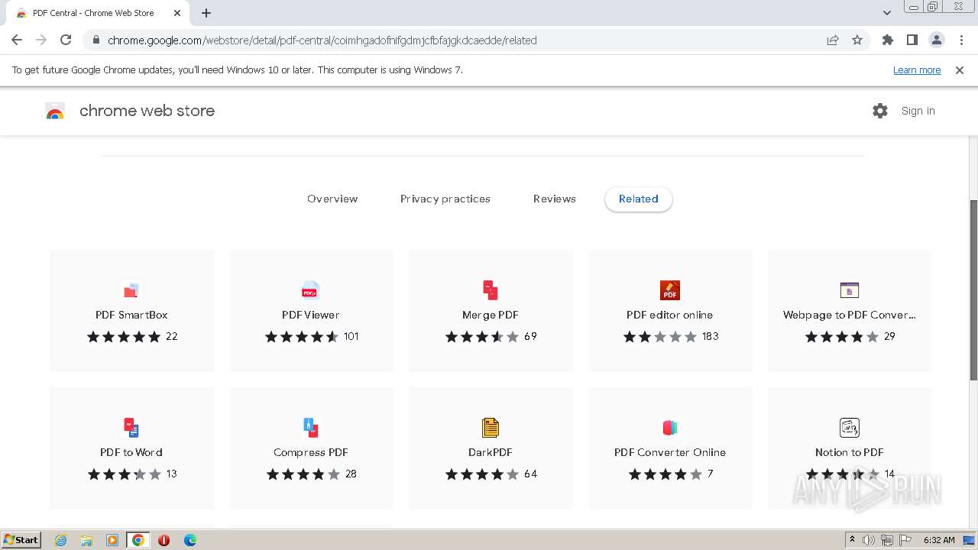Image resolution: width=978 pixels, height=550 pixels.
Task: Click the volume icon in system tray
Action: [x=869, y=540]
